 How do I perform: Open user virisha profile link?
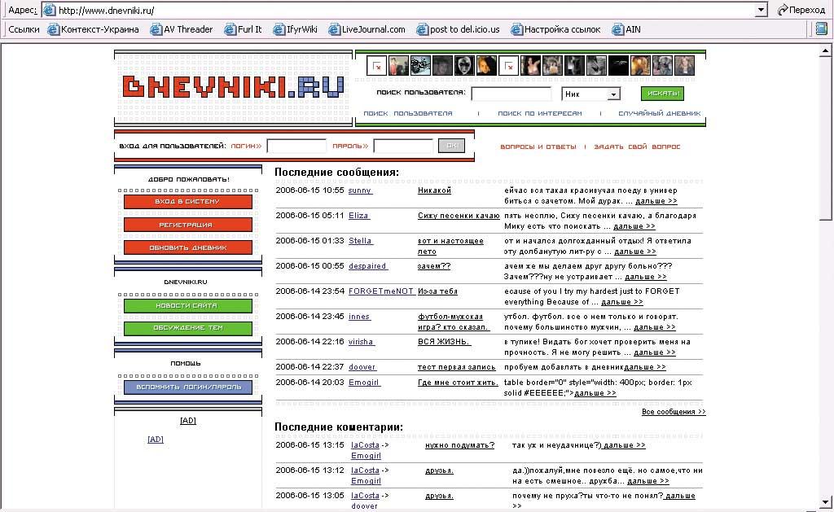[x=361, y=342]
